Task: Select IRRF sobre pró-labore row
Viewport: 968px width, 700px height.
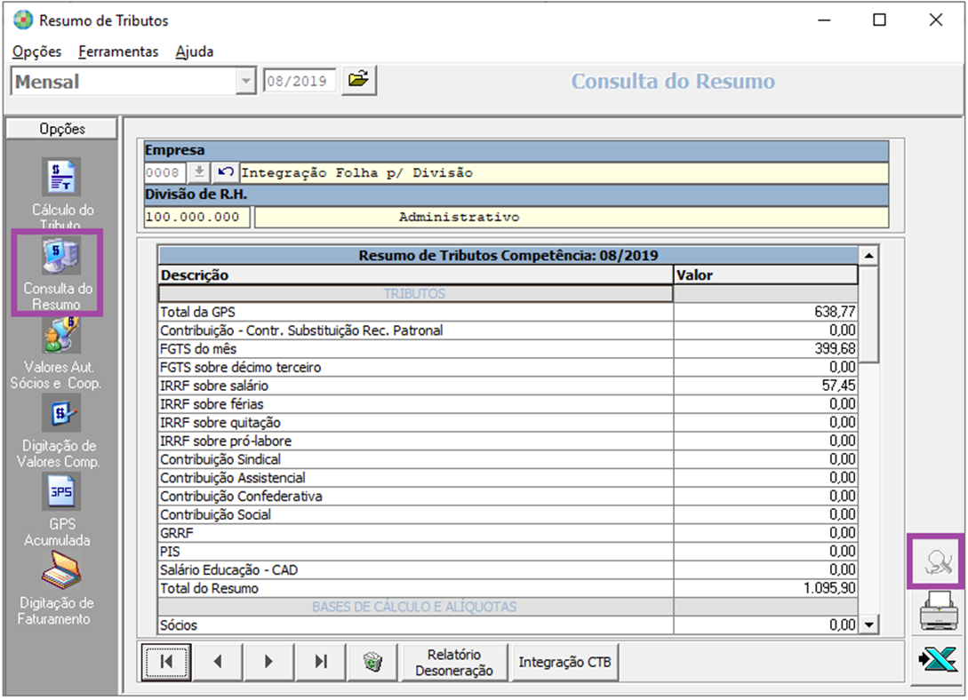Action: click(508, 441)
